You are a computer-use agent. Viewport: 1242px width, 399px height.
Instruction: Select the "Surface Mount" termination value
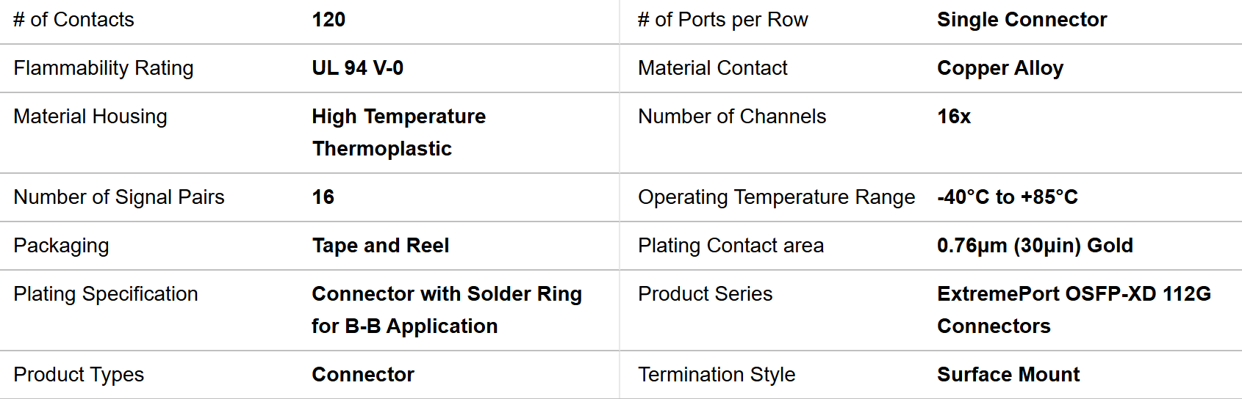[x=1008, y=375]
